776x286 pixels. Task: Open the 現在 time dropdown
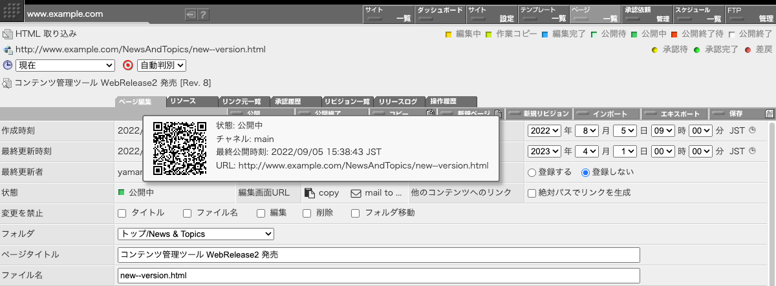click(x=65, y=65)
